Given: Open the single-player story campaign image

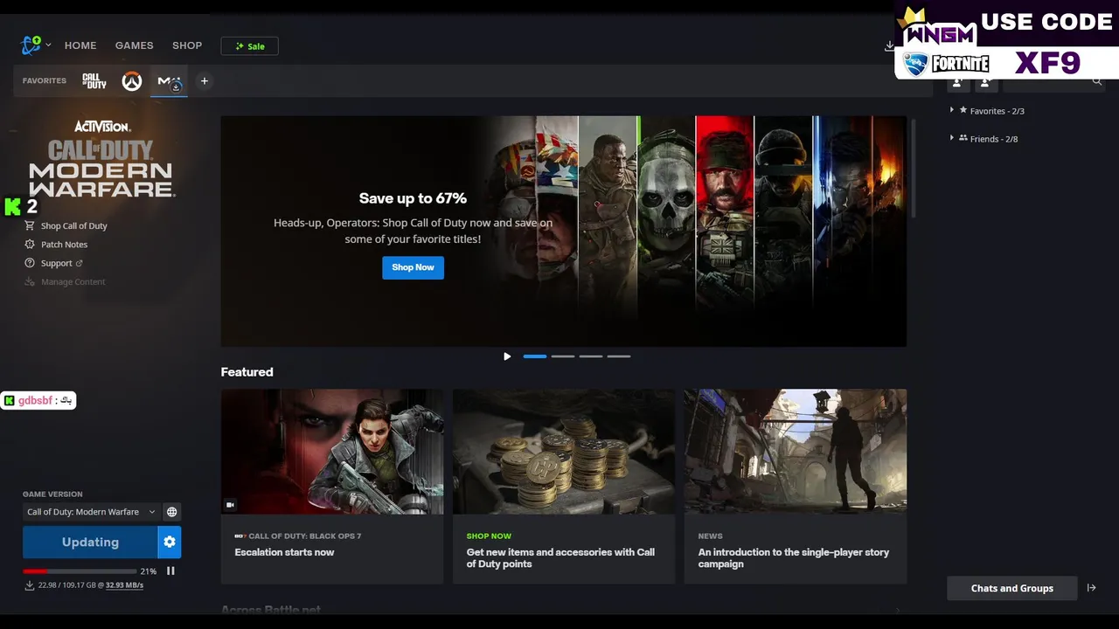Looking at the screenshot, I should pyautogui.click(x=796, y=452).
